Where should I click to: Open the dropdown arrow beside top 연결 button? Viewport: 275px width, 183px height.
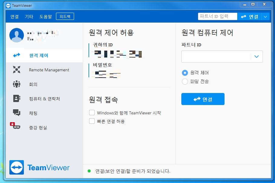pos(265,17)
